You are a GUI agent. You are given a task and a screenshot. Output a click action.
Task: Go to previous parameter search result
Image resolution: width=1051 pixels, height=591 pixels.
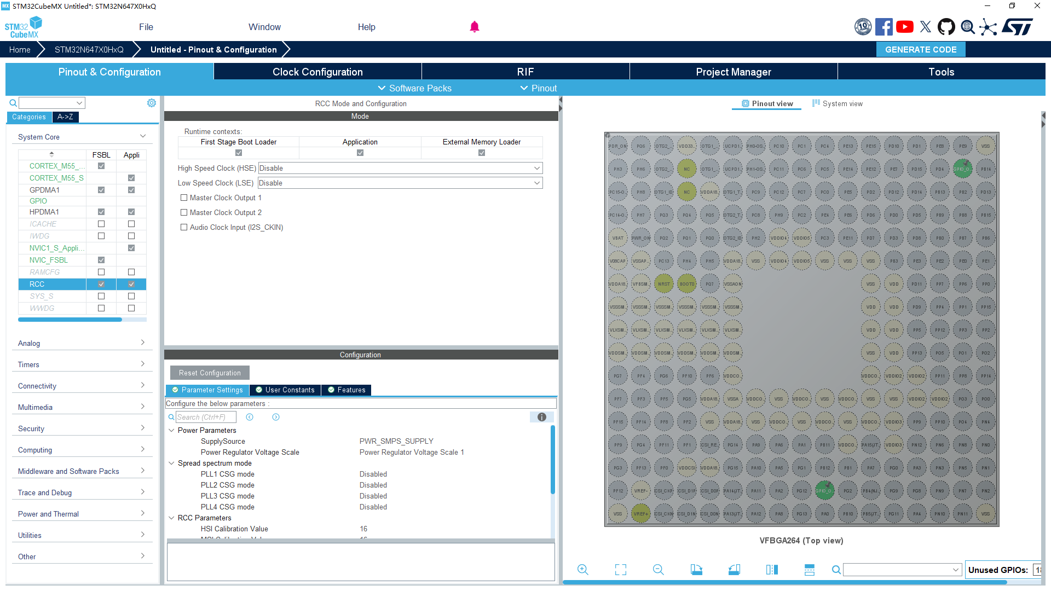click(250, 417)
